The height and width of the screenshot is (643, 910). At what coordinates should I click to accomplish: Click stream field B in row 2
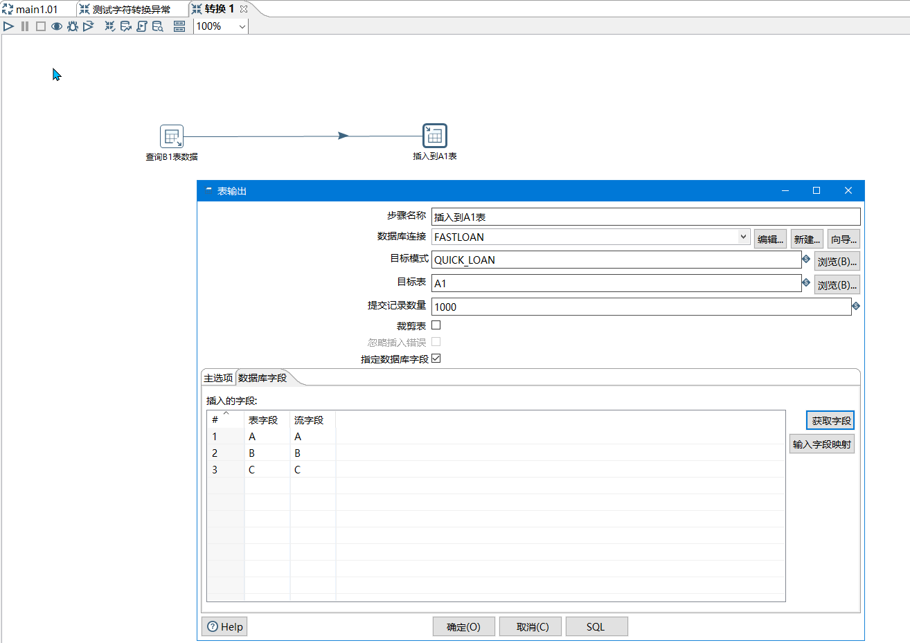[312, 453]
